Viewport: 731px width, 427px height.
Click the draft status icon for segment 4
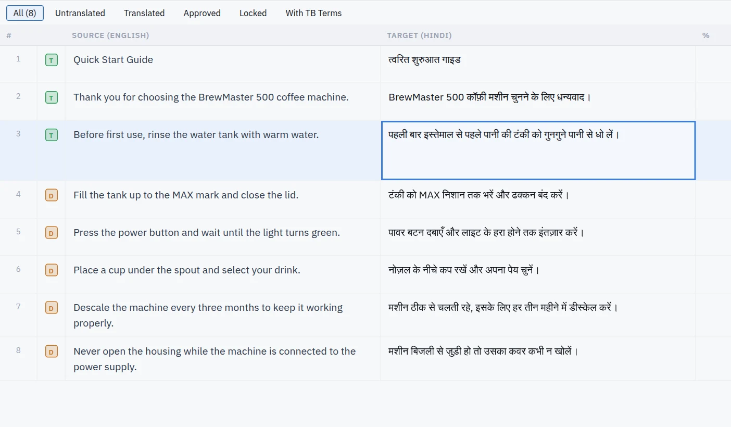point(51,195)
